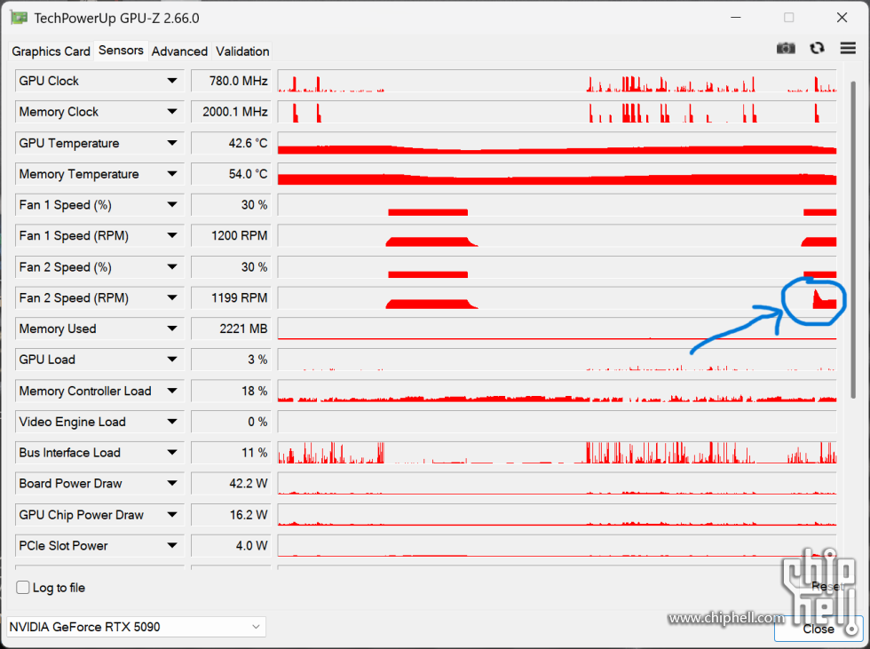This screenshot has width=870, height=649.
Task: Click the Board Power Draw value 42.2 W
Action: pyautogui.click(x=231, y=484)
